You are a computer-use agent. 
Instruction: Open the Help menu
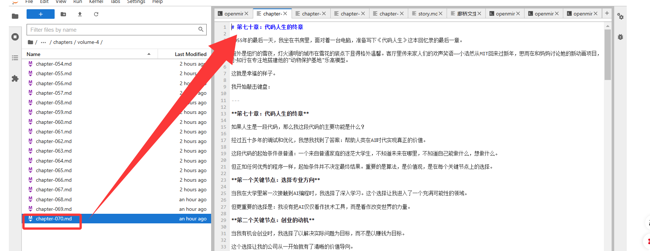(x=157, y=2)
